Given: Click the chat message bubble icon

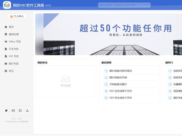Looking at the screenshot, I should click(20, 111).
